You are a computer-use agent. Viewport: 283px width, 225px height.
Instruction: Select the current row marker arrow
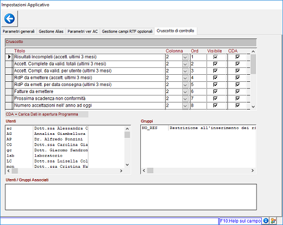9,57
